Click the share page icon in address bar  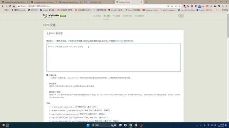(176, 6)
